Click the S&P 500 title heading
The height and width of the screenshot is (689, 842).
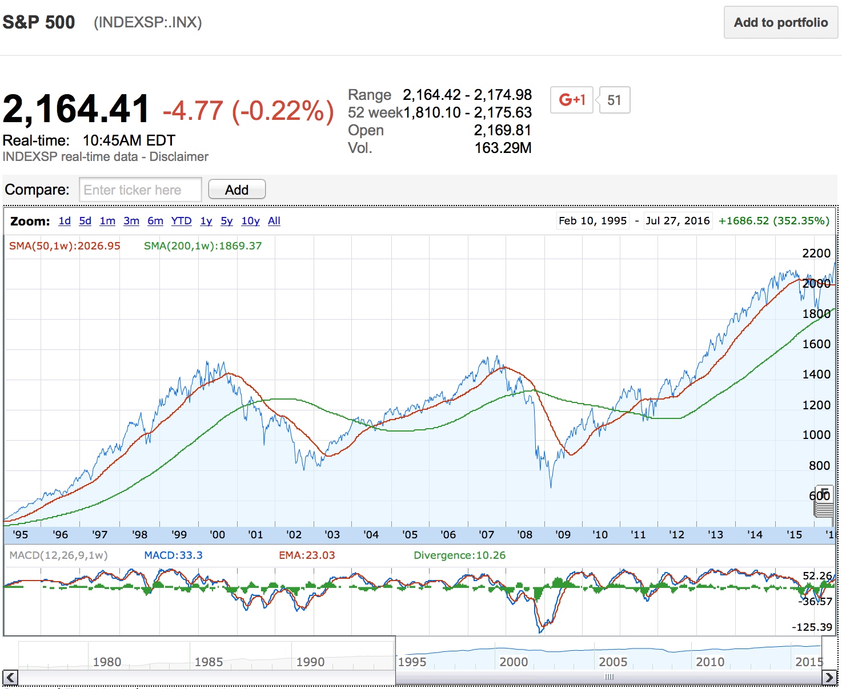[39, 22]
